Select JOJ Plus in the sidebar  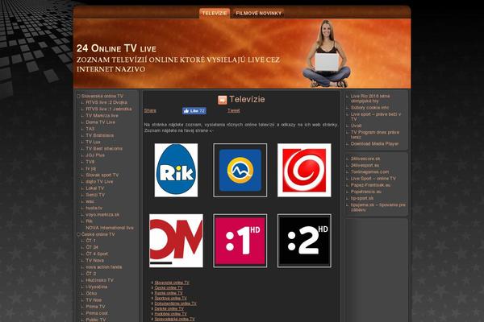(95, 155)
